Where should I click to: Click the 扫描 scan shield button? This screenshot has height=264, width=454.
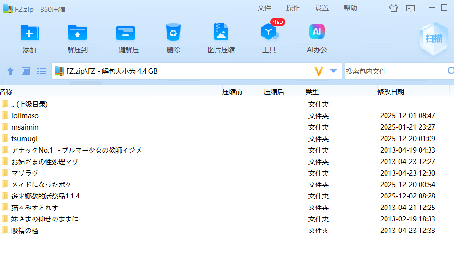(434, 39)
